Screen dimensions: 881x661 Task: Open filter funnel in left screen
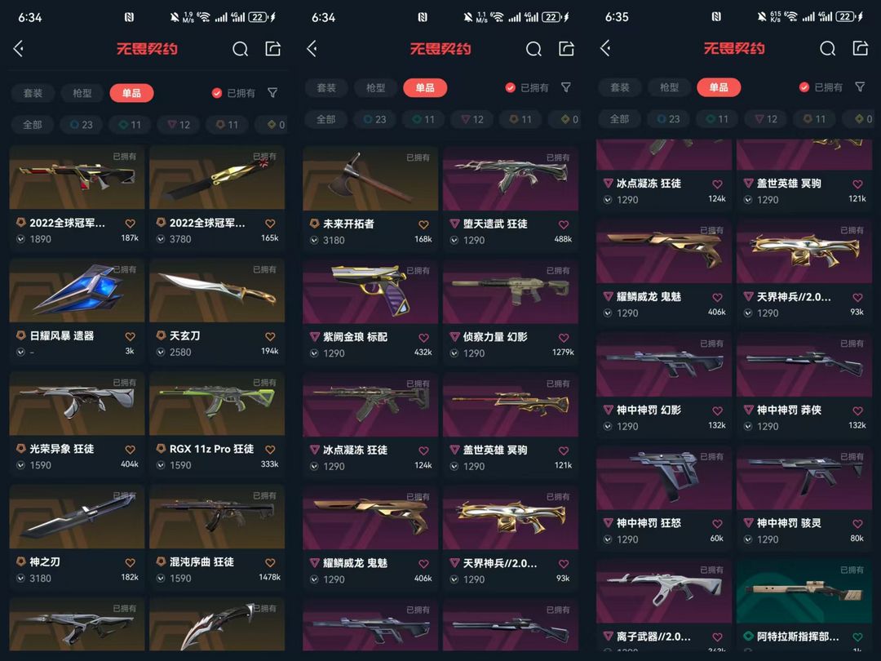tap(272, 93)
